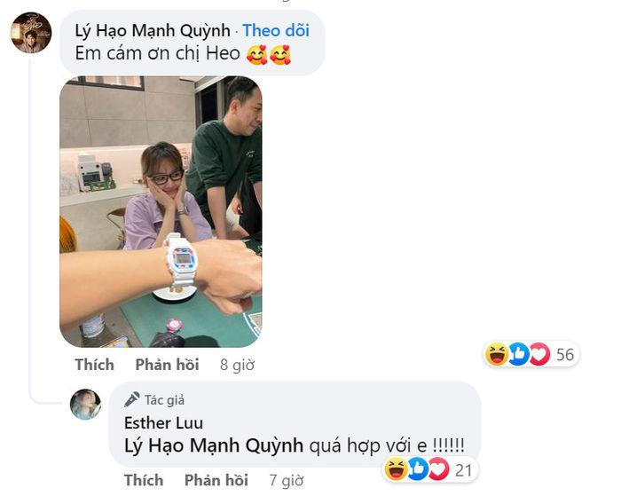Click the microphone Tác giả badge icon

(132, 400)
